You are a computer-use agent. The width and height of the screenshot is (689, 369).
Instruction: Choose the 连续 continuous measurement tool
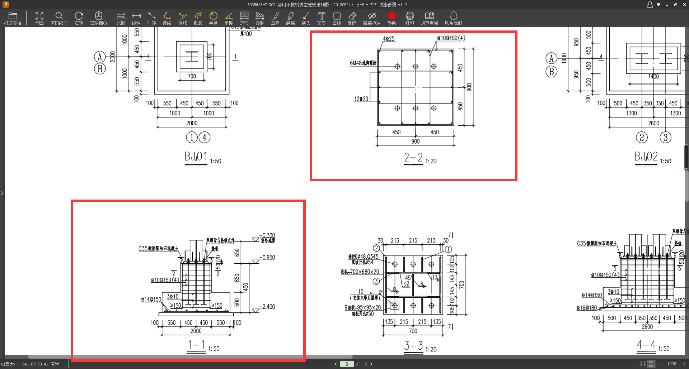tap(167, 19)
